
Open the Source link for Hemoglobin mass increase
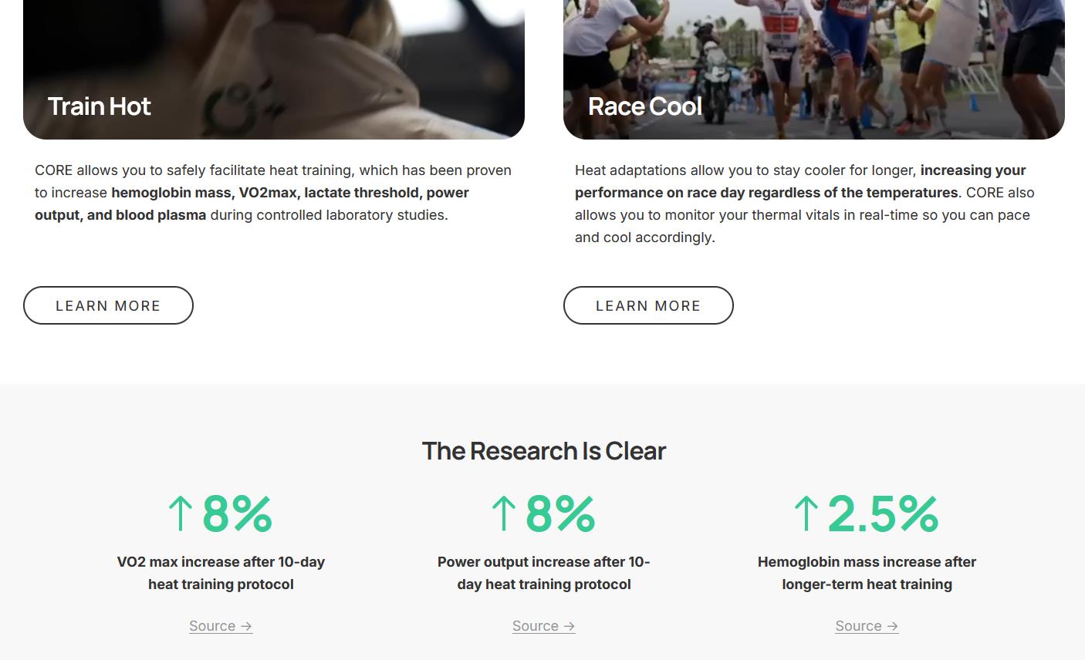[x=858, y=626]
